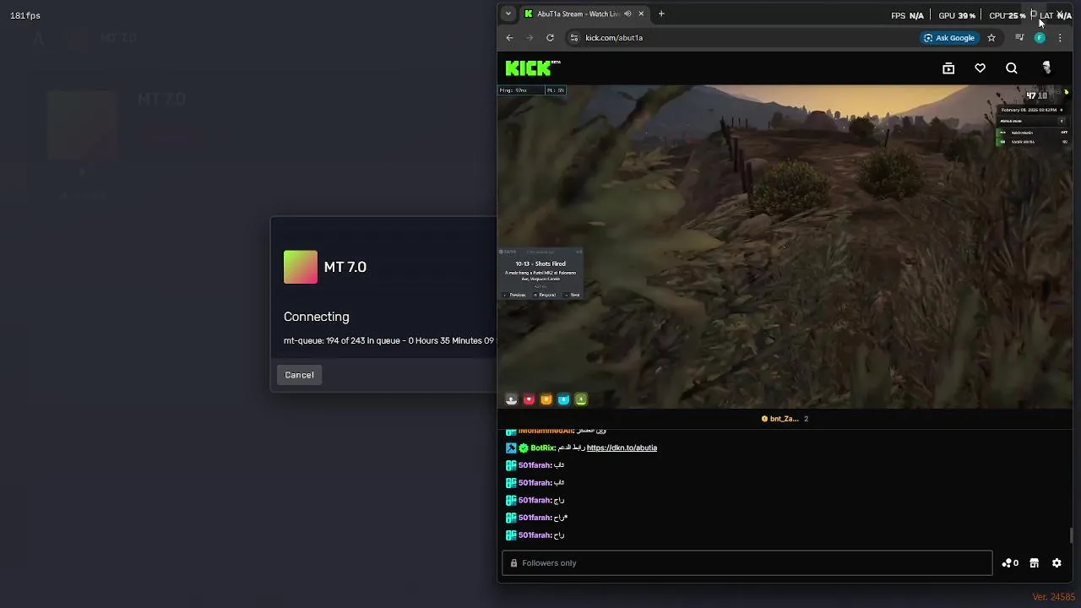The width and height of the screenshot is (1081, 608).
Task: Open chat settings gear
Action: (x=1057, y=563)
